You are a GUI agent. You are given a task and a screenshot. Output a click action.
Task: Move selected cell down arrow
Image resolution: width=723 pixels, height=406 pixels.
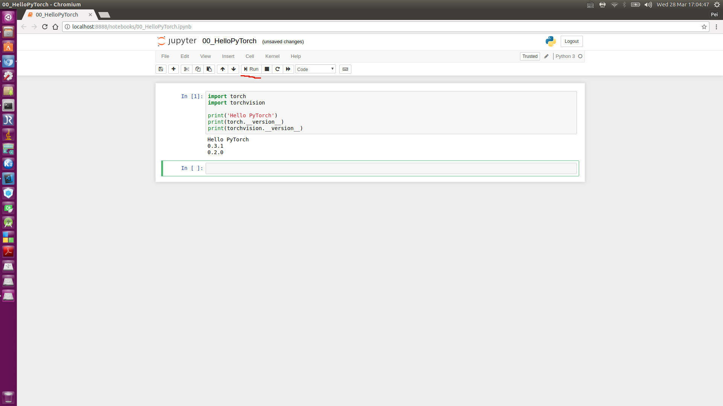[x=233, y=69]
